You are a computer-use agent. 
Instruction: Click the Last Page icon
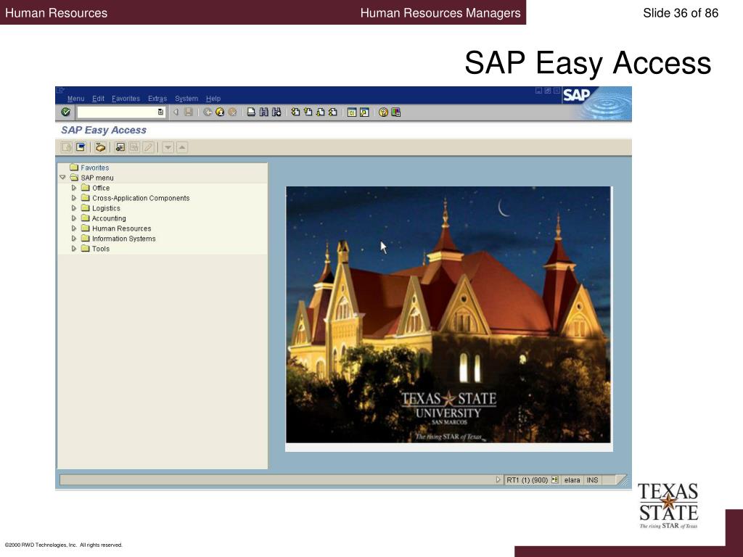click(332, 112)
